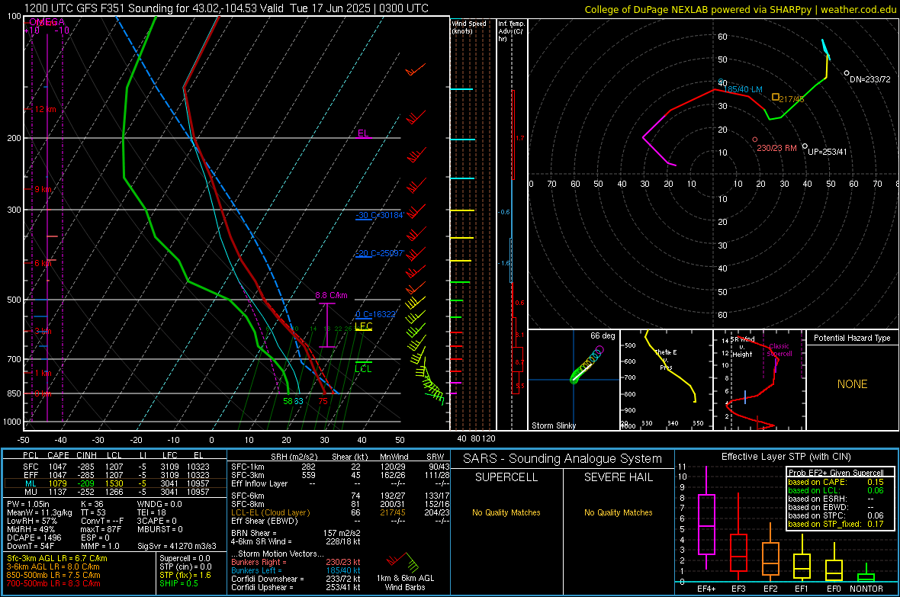The width and height of the screenshot is (900, 597).
Task: Click the 1km & 6km AGL Wind Barbs legend
Action: click(x=405, y=583)
